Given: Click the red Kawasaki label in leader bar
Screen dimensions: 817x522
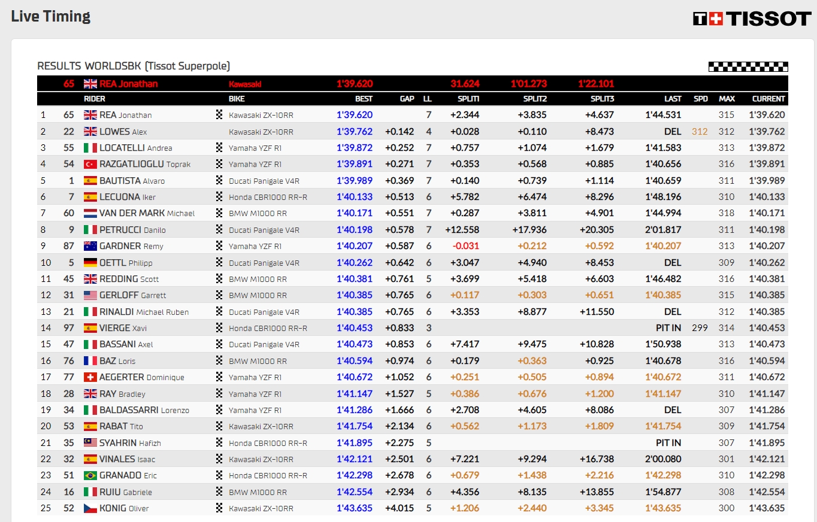Looking at the screenshot, I should click(245, 84).
